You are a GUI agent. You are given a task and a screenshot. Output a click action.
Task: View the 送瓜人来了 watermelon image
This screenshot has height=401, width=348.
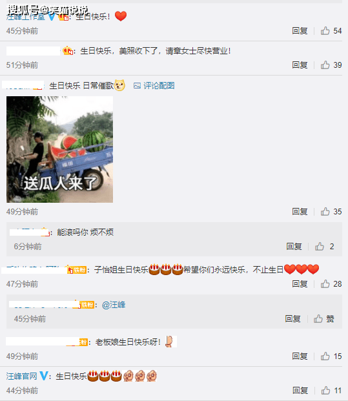point(59,149)
